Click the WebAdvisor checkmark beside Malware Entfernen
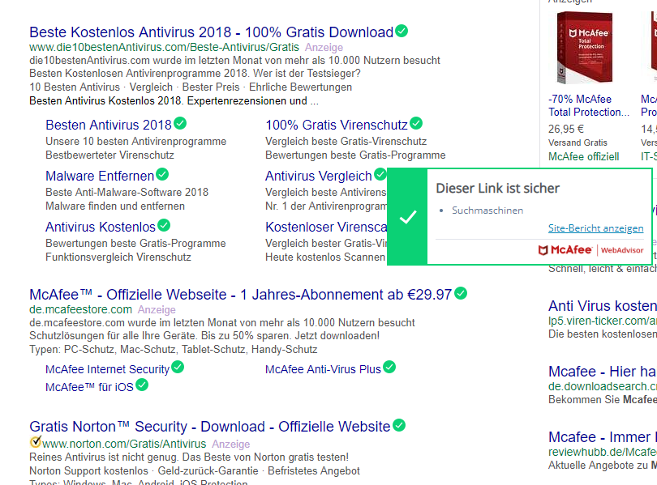The image size is (657, 485). point(162,175)
